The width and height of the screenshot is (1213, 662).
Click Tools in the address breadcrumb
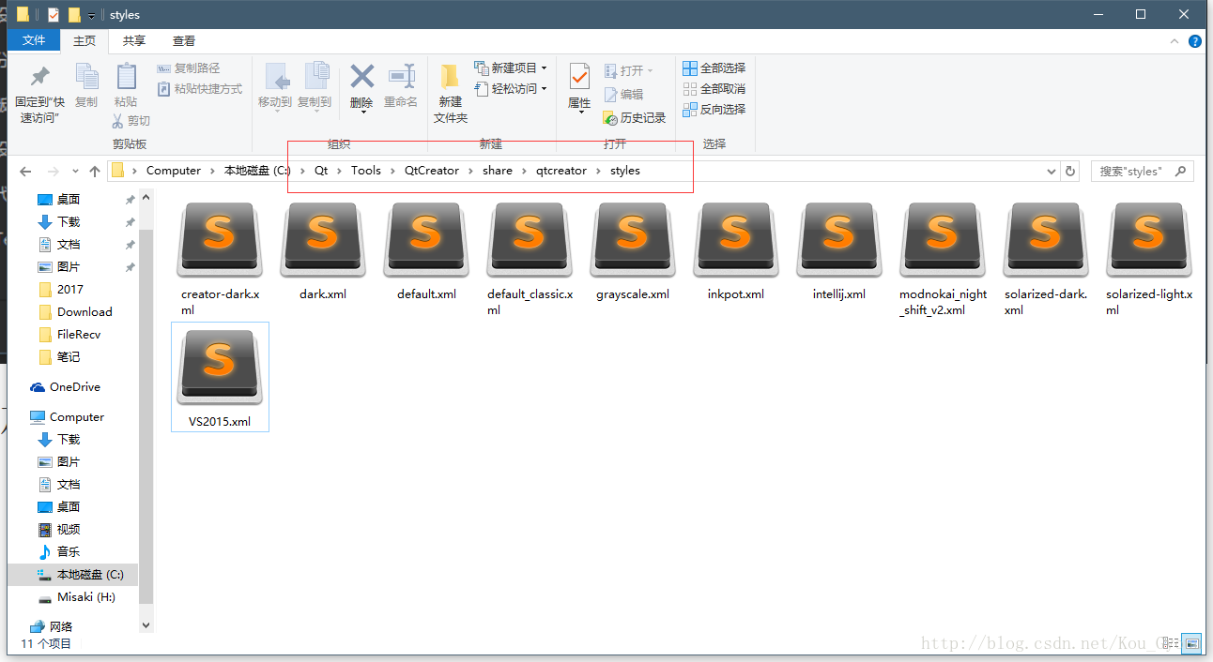366,171
